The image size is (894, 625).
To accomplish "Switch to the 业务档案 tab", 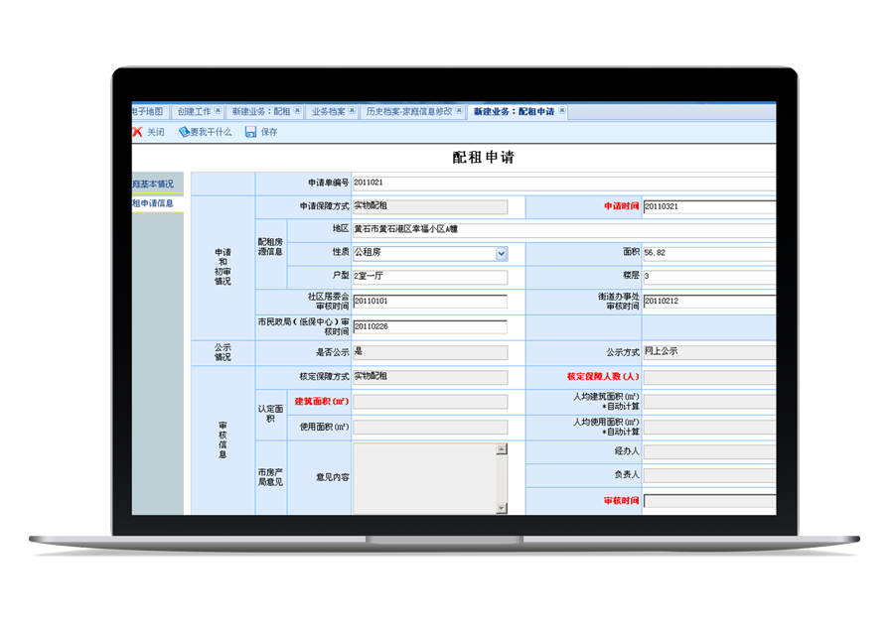I will tap(328, 112).
